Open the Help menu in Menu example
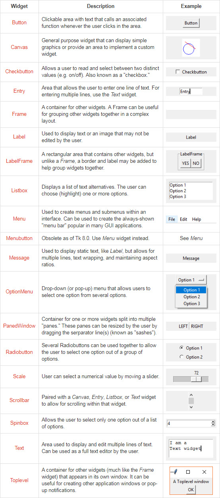This screenshot has height=498, width=220. 197,219
